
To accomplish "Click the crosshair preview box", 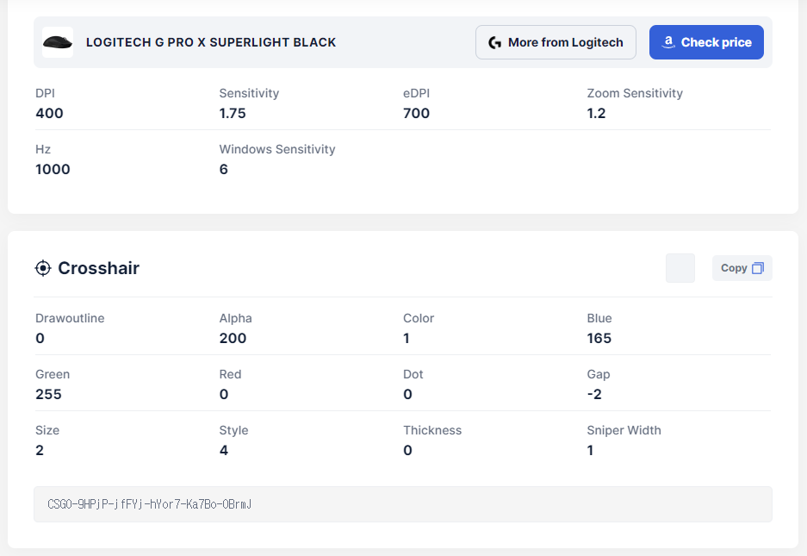I will [x=680, y=268].
